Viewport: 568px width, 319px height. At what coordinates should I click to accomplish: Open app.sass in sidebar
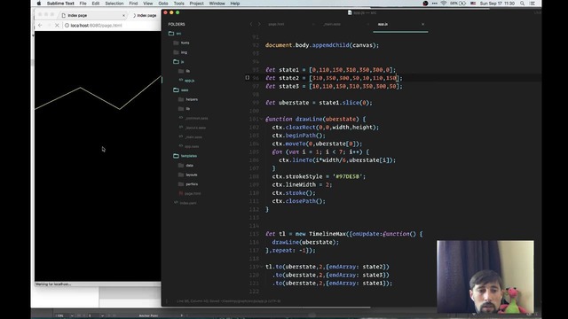192,146
